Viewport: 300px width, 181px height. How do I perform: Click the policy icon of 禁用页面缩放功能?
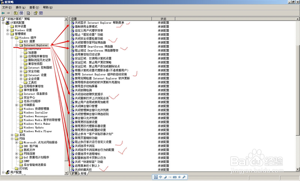(73, 138)
